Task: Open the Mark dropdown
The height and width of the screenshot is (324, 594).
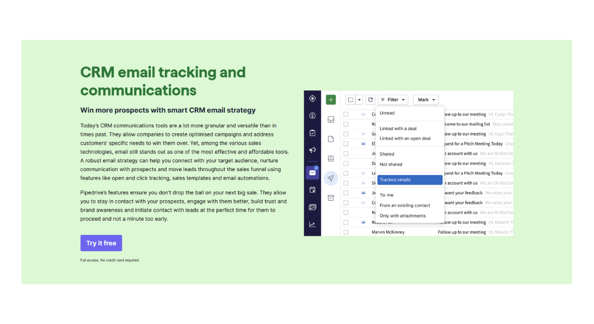Action: (426, 100)
